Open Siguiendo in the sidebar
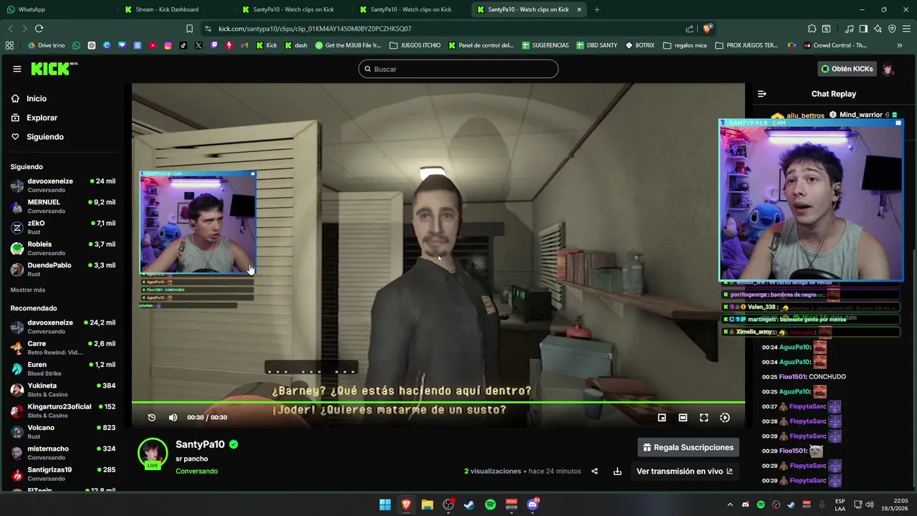Image resolution: width=917 pixels, height=516 pixels. pos(45,137)
